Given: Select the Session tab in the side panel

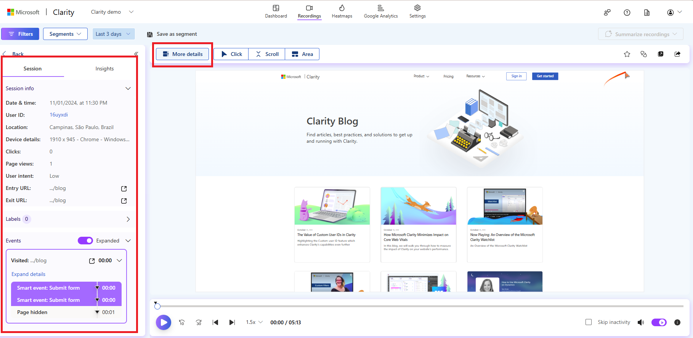Looking at the screenshot, I should [32, 69].
